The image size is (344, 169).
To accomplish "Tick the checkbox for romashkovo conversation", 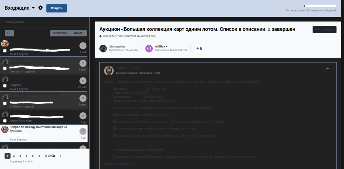I will [5, 121].
